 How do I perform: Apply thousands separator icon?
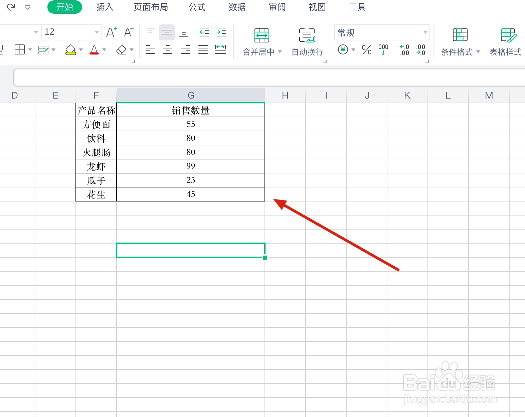pos(383,50)
